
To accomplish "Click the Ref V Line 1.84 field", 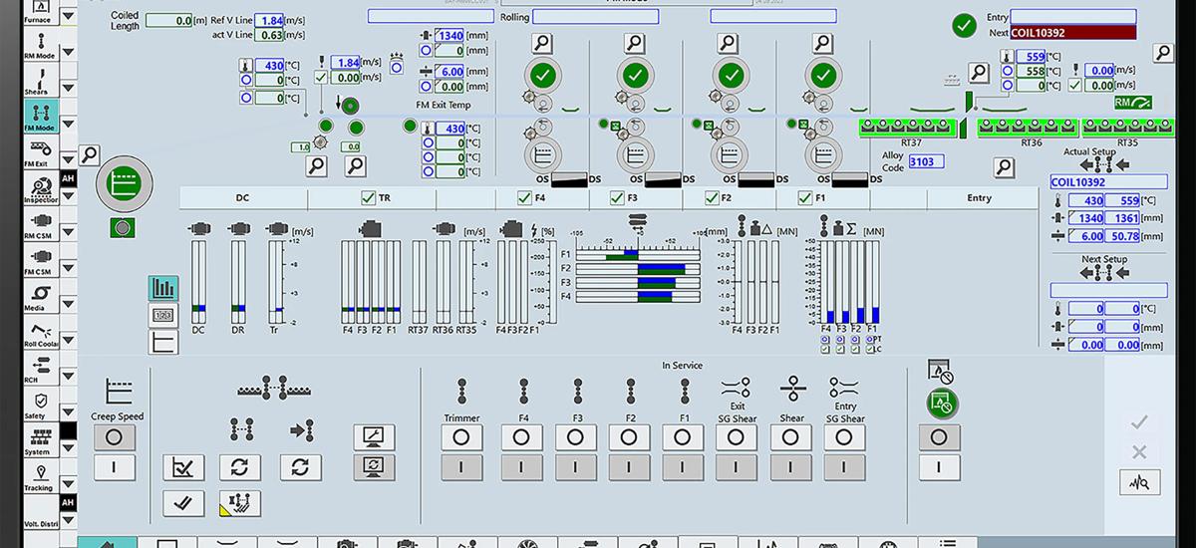I will click(271, 20).
